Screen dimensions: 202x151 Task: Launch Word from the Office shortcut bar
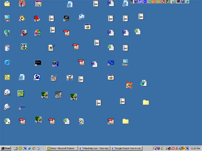pyautogui.click(x=136, y=2)
